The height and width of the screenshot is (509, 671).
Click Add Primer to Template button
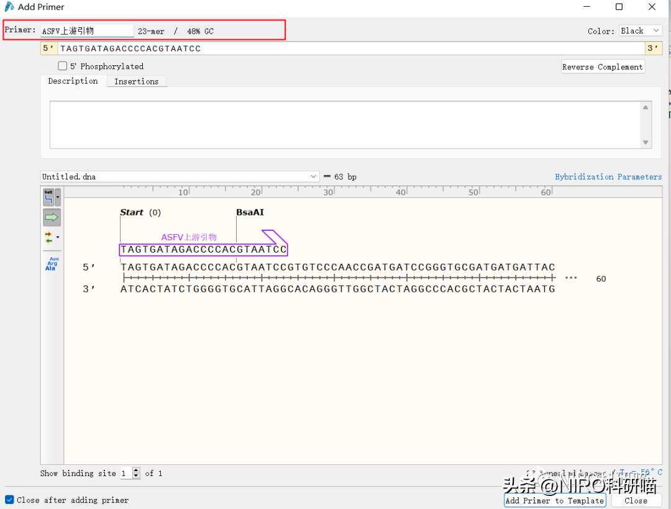coord(554,500)
